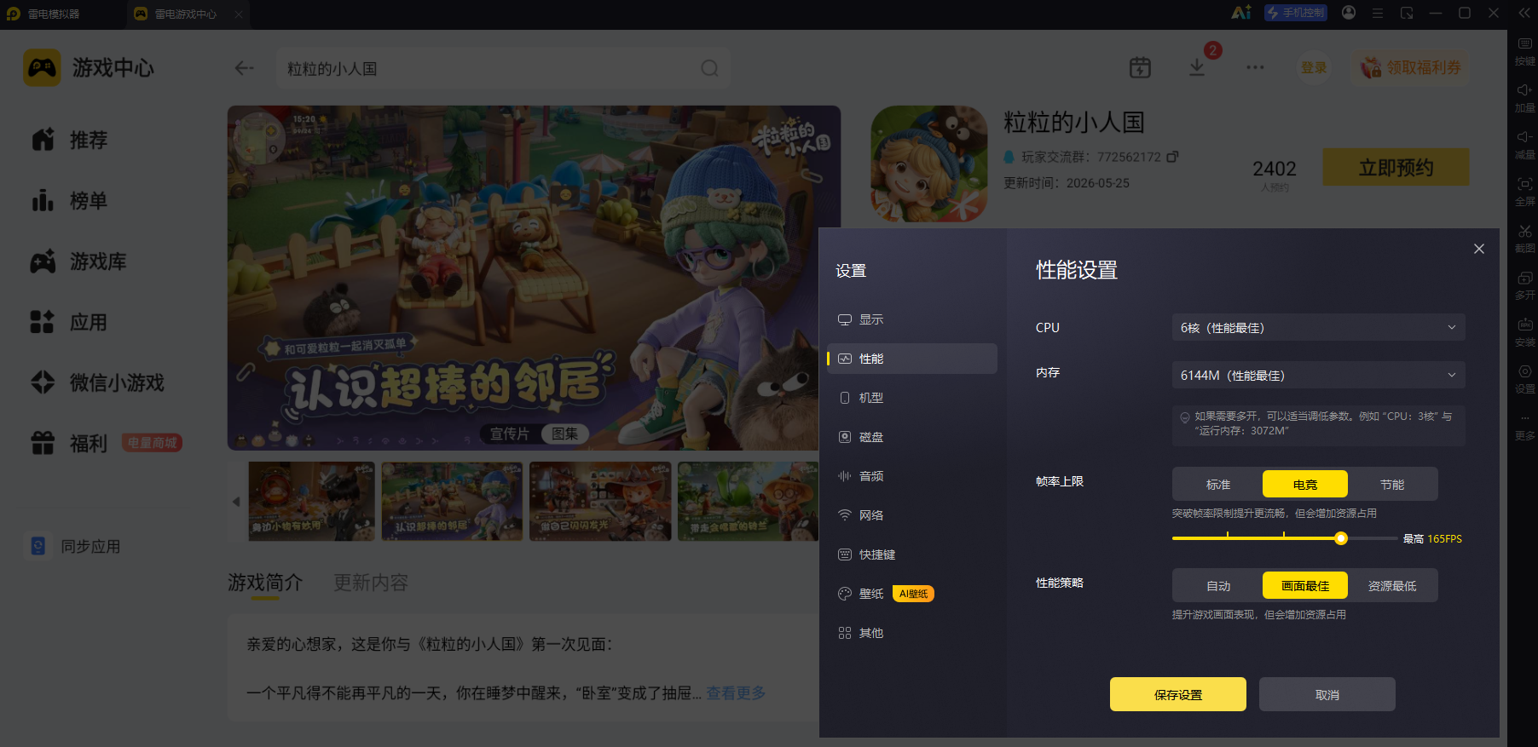Select 自动 performance strategy

pos(1218,586)
